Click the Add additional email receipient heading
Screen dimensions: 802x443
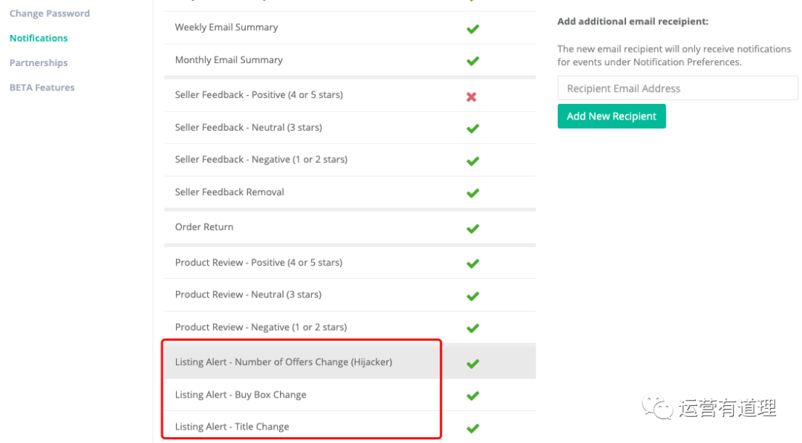pyautogui.click(x=633, y=22)
